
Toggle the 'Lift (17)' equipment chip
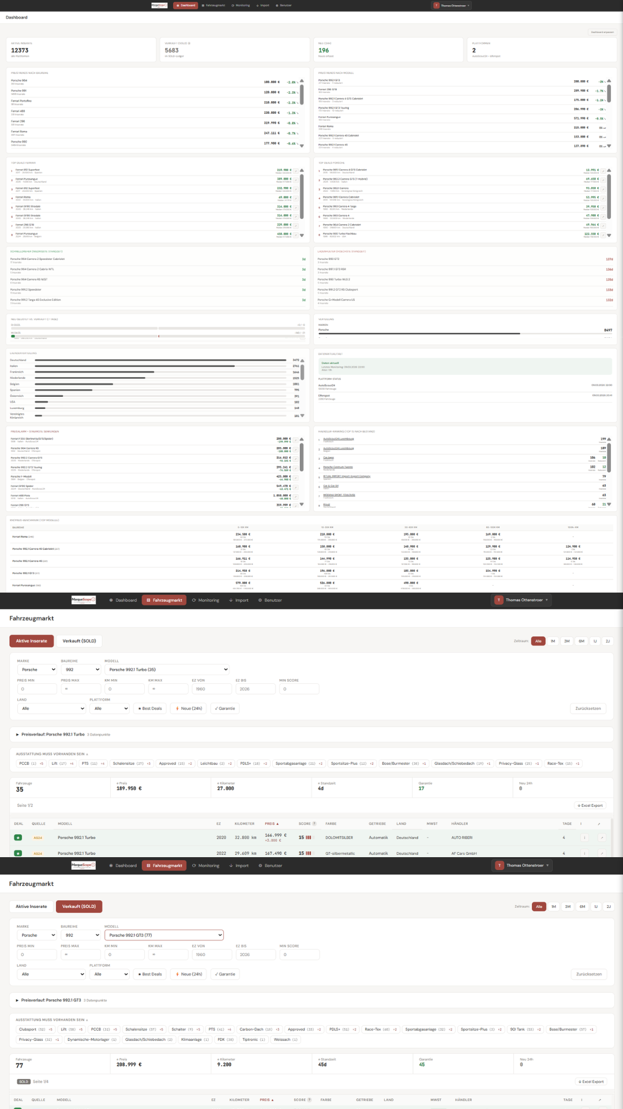click(x=62, y=764)
